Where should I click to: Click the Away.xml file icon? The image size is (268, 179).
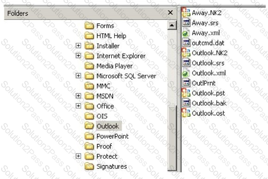(x=186, y=33)
